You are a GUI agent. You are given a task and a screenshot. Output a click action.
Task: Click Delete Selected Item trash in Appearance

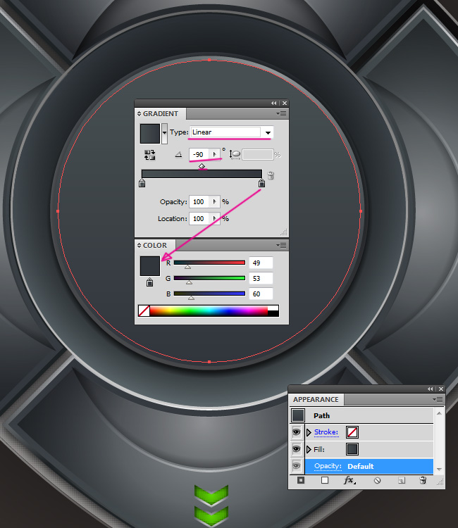(x=423, y=481)
